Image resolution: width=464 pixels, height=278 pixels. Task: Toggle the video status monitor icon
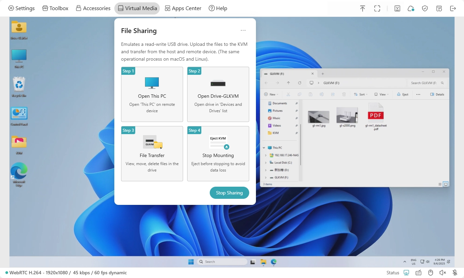[x=406, y=273]
